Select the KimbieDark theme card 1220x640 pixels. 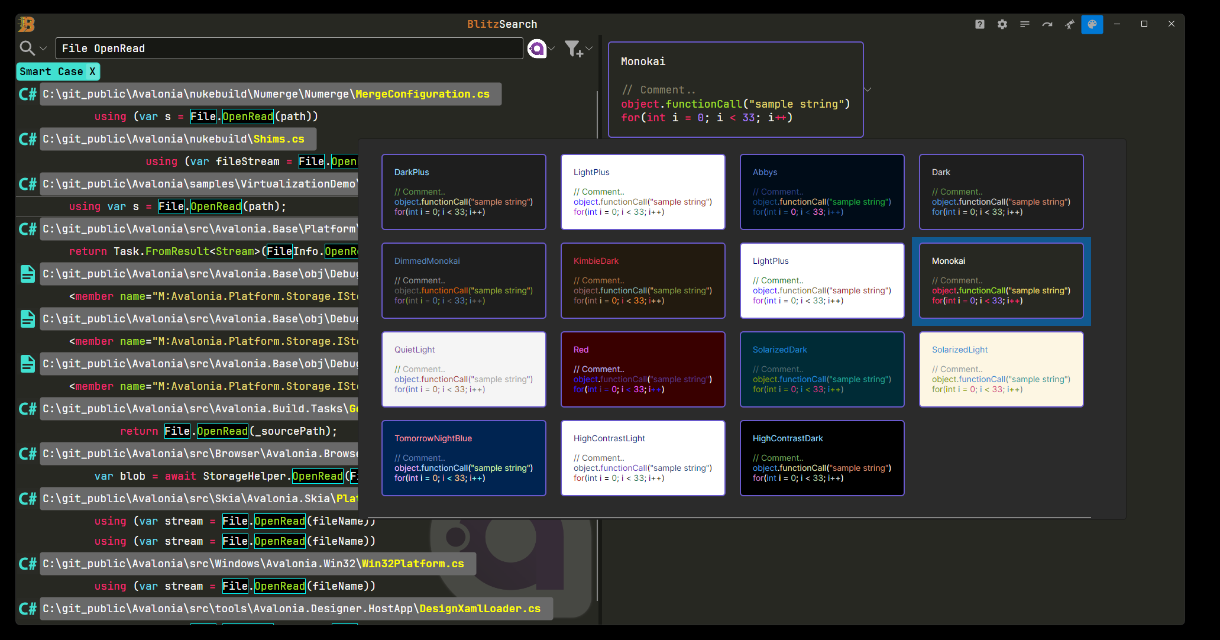point(643,280)
